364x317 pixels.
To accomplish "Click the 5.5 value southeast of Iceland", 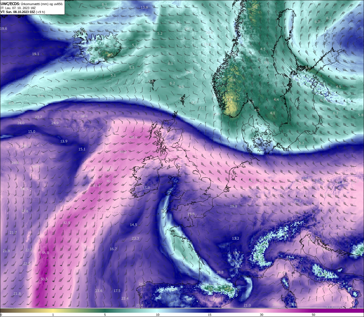I will click(132, 68).
